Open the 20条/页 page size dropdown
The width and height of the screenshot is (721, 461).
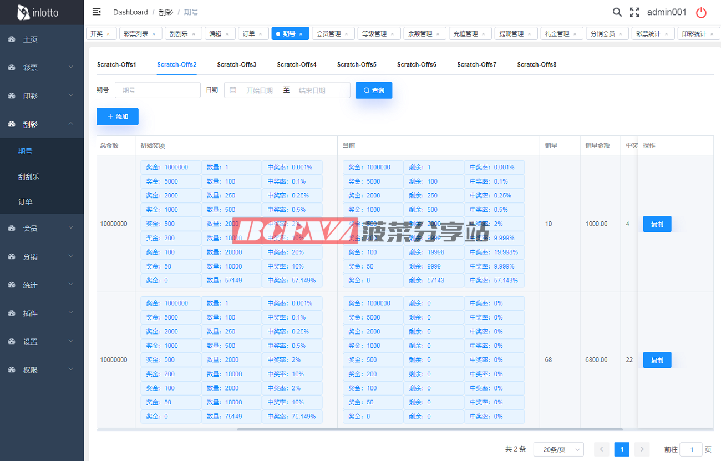pyautogui.click(x=558, y=449)
